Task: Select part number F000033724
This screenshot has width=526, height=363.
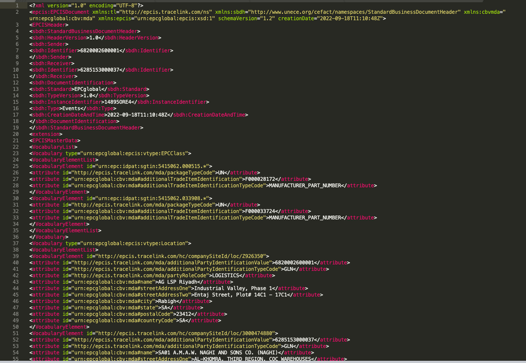Action: coord(260,211)
